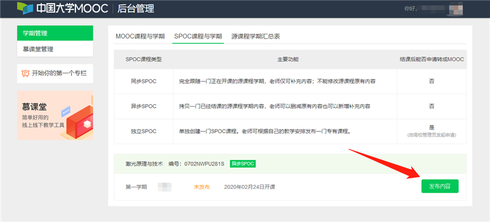Image resolution: width=490 pixels, height=222 pixels.
Task: Click the 专栏 orange board icon
Action: point(26,74)
